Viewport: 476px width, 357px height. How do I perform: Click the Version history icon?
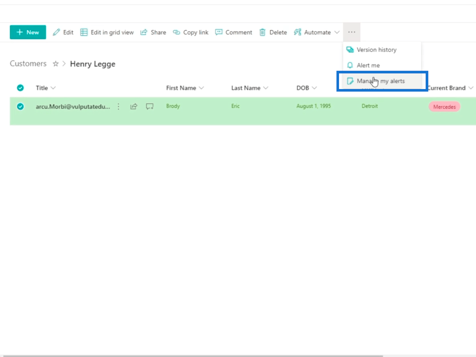coord(350,50)
